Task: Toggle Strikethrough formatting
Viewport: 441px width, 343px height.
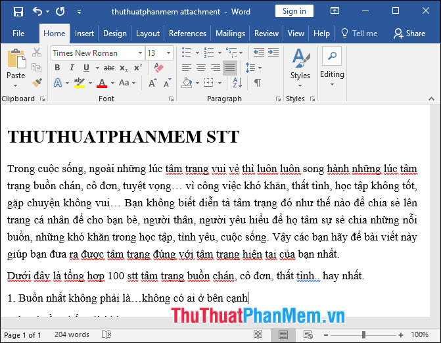Action: [x=109, y=68]
